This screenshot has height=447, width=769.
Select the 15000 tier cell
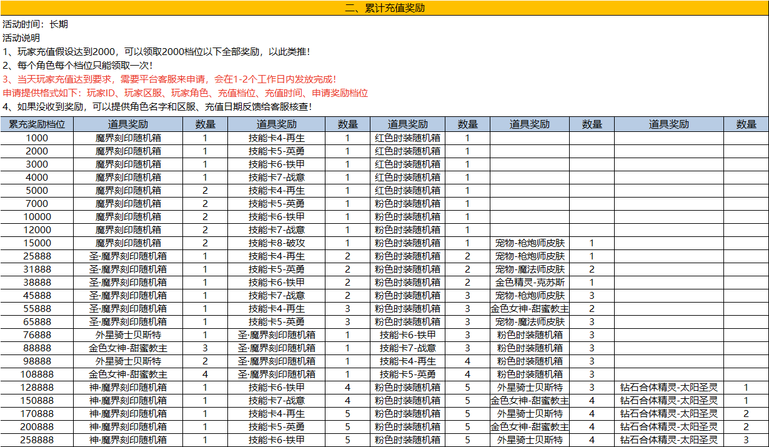click(x=37, y=243)
